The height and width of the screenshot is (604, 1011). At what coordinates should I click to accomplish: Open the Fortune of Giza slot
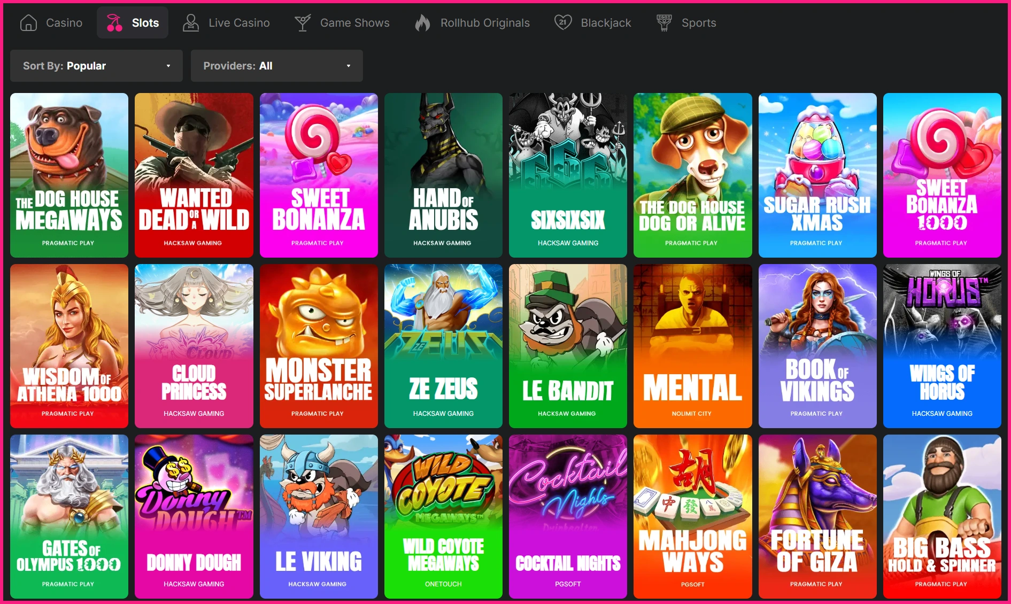pyautogui.click(x=817, y=516)
